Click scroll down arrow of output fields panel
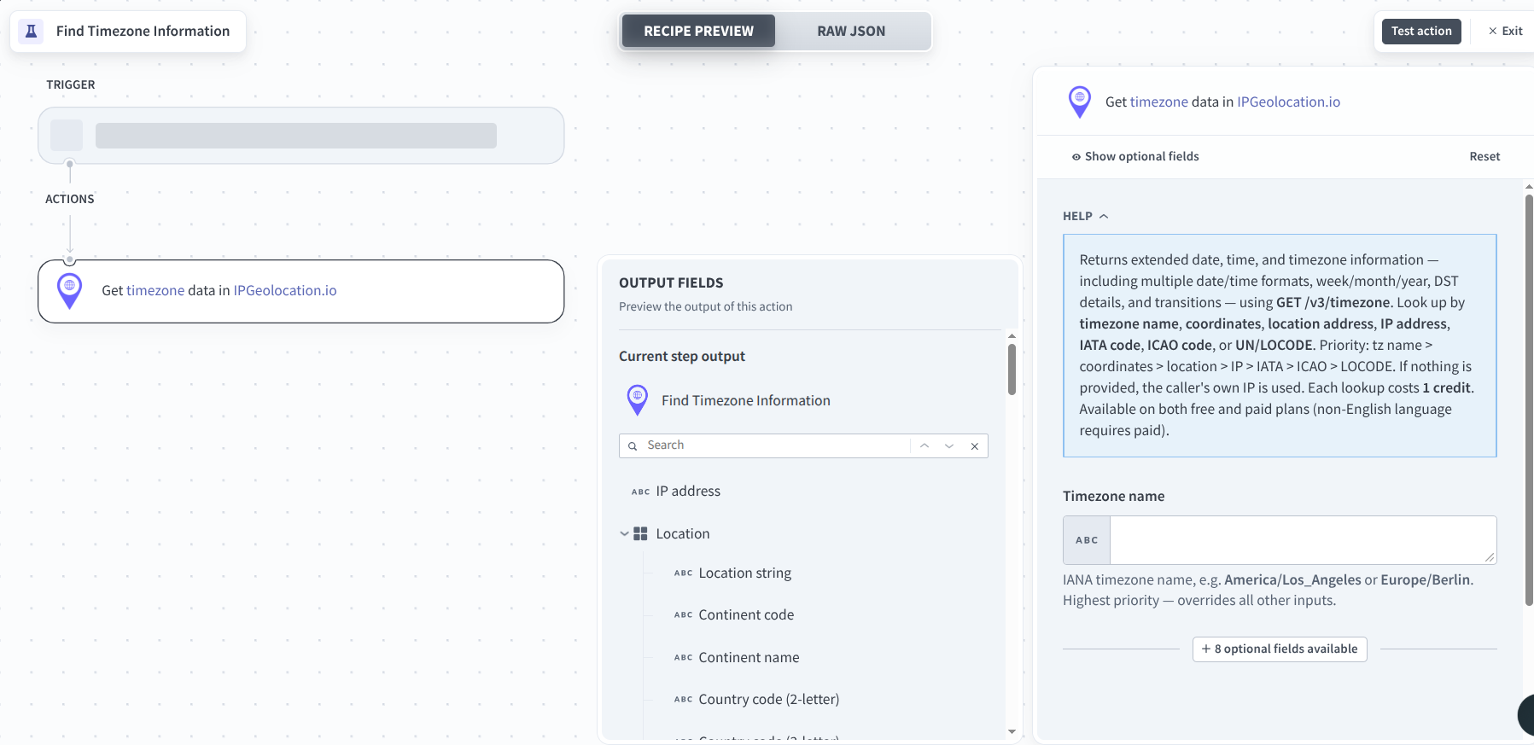The width and height of the screenshot is (1534, 745). pyautogui.click(x=1012, y=731)
